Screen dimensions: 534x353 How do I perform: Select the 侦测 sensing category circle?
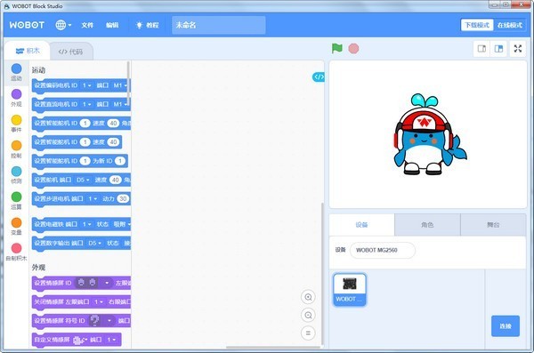pyautogui.click(x=16, y=172)
